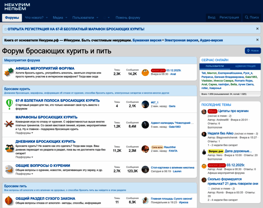Image resolution: width=263 pixels, height=208 pixels.
Task: Open the Мероприятия форума category
Action: pos(22,60)
